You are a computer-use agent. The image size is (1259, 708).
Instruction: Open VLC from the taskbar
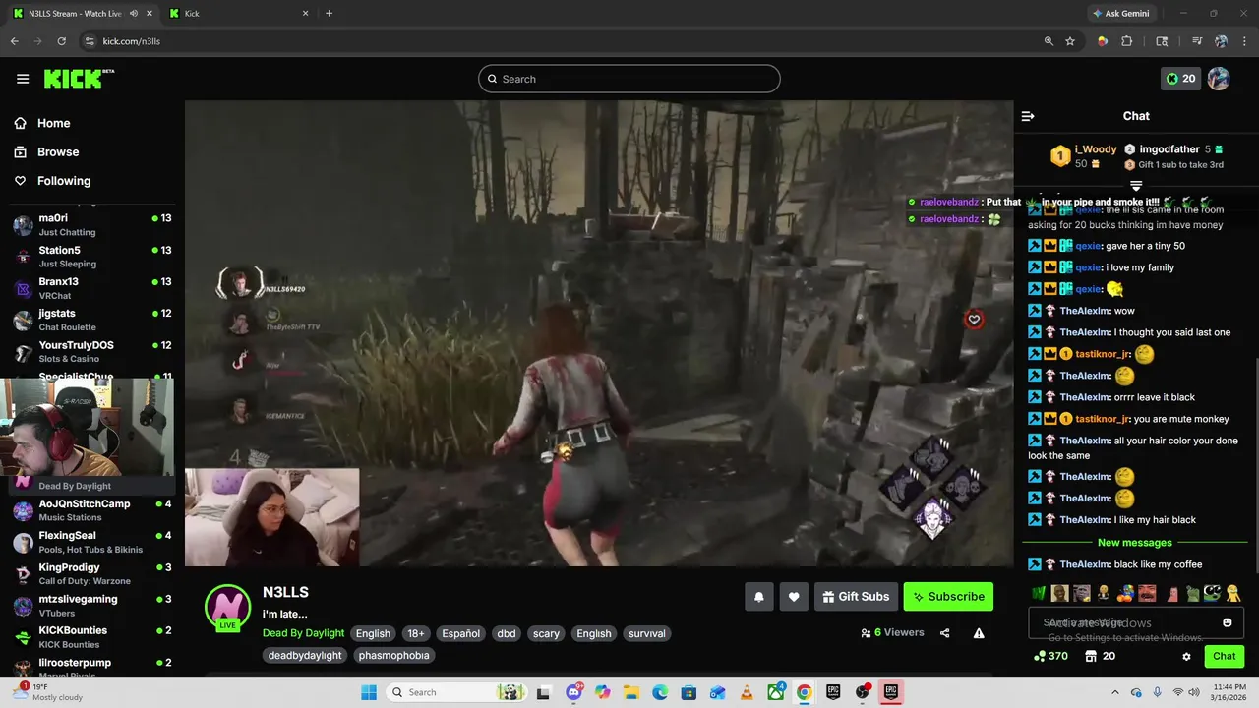coord(748,692)
